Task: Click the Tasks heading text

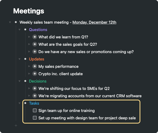Action: 34,103
